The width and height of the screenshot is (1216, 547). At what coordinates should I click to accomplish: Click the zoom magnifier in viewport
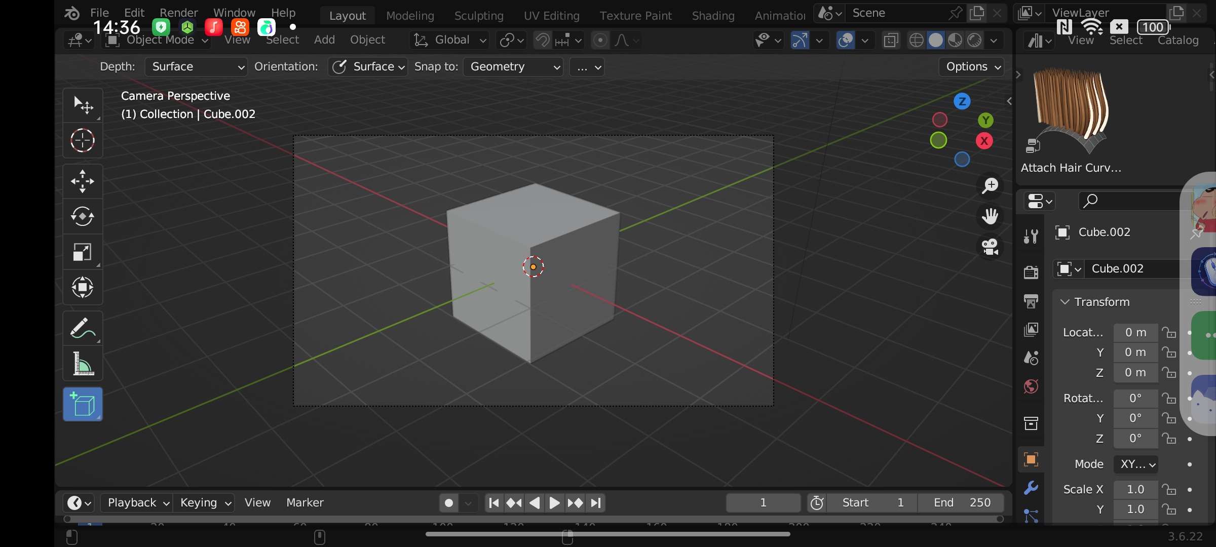[x=990, y=186]
